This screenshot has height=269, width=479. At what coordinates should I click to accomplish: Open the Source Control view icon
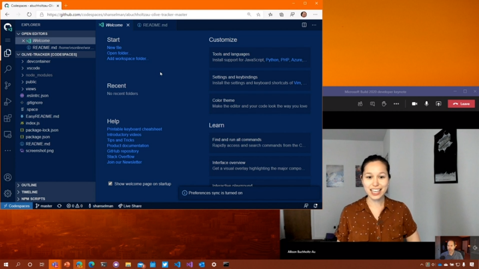8,86
